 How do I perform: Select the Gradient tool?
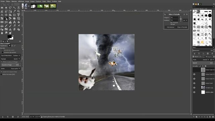[x=2, y=26]
